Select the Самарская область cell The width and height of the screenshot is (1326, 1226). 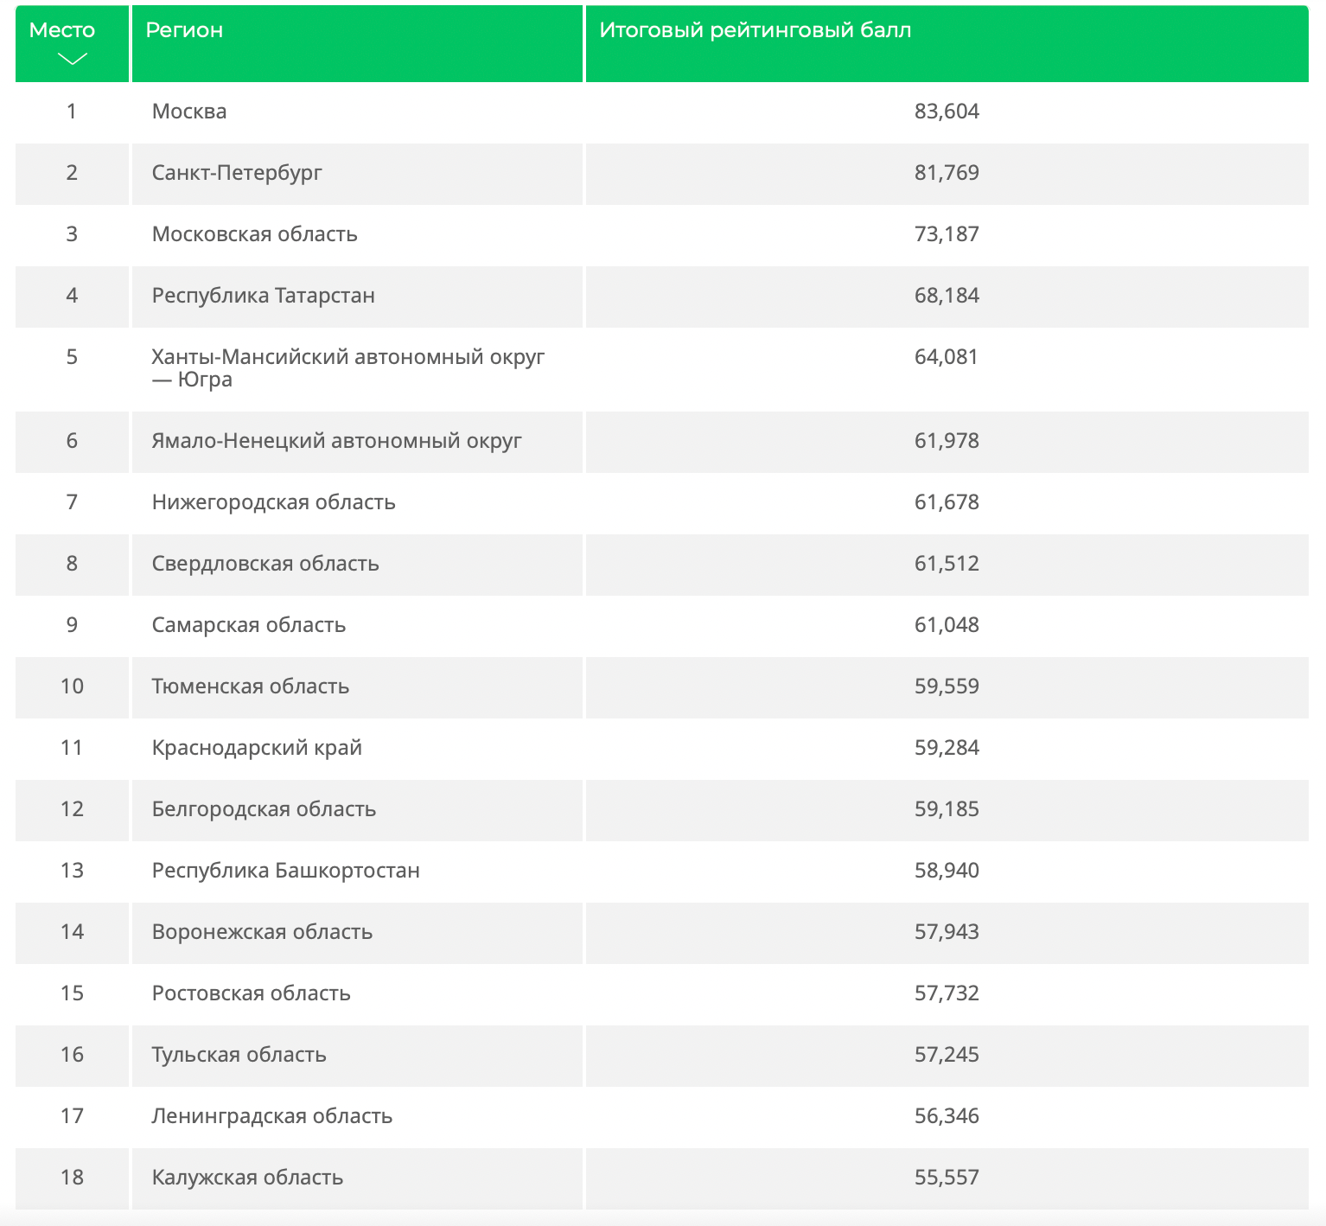coord(357,626)
